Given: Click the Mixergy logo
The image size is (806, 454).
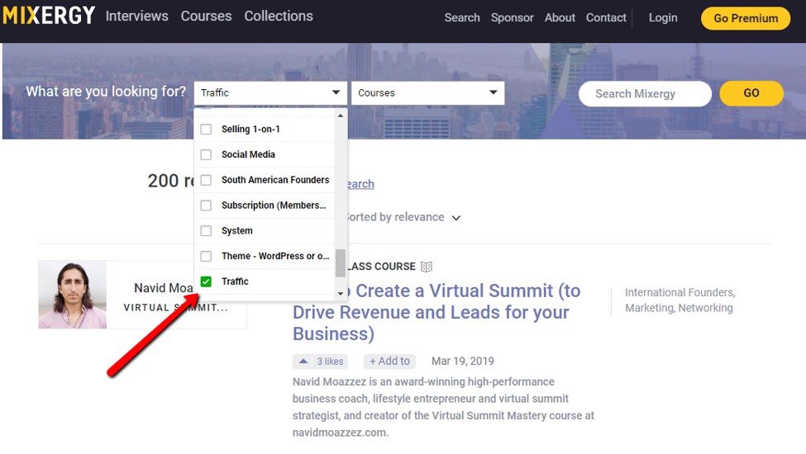Looking at the screenshot, I should coord(49,16).
